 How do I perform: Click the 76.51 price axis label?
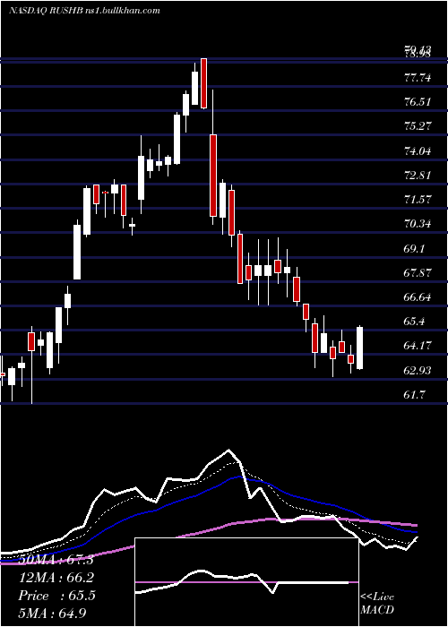click(x=418, y=102)
